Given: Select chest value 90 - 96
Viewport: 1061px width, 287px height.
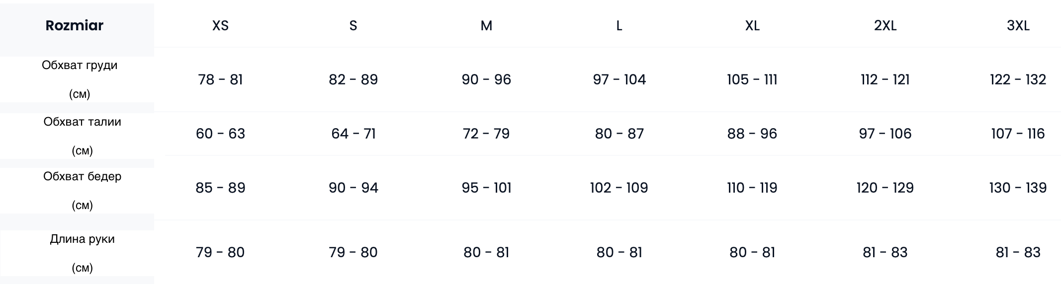Looking at the screenshot, I should 486,79.
